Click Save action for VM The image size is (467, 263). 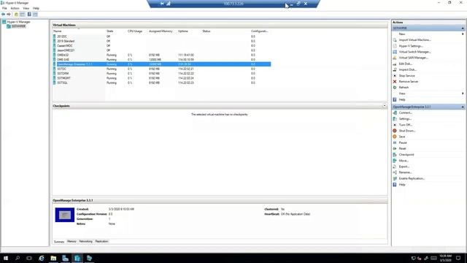(402, 137)
